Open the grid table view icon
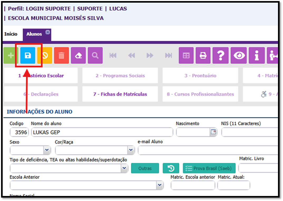Screen dimensions: 283x201 click(x=186, y=56)
